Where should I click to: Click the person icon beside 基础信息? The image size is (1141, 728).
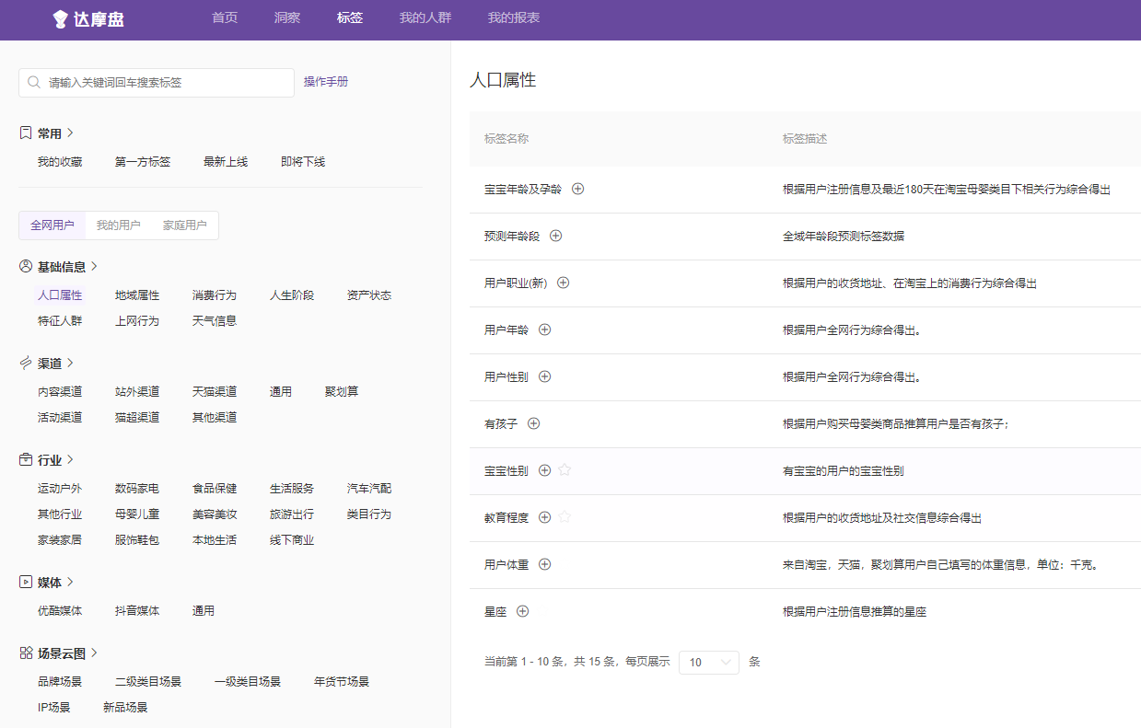(26, 267)
